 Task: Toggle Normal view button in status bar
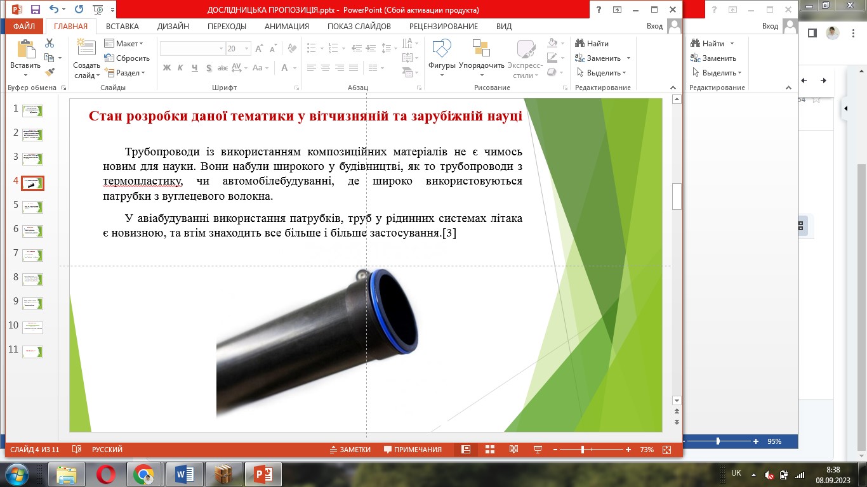coord(466,450)
